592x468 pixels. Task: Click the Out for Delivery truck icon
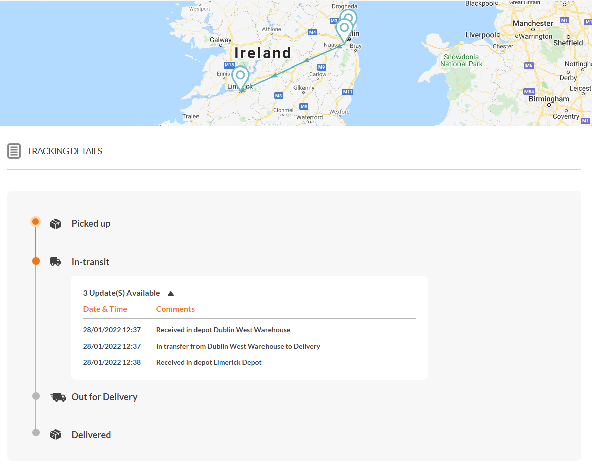pyautogui.click(x=58, y=396)
